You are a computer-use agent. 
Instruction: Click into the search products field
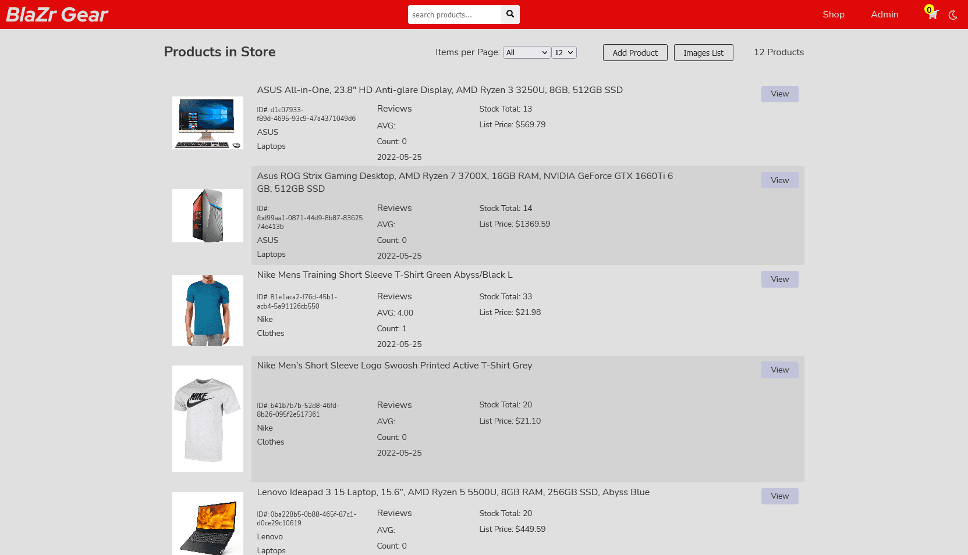click(x=455, y=15)
